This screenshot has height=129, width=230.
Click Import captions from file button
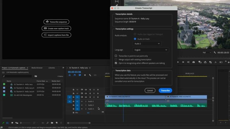56,35
